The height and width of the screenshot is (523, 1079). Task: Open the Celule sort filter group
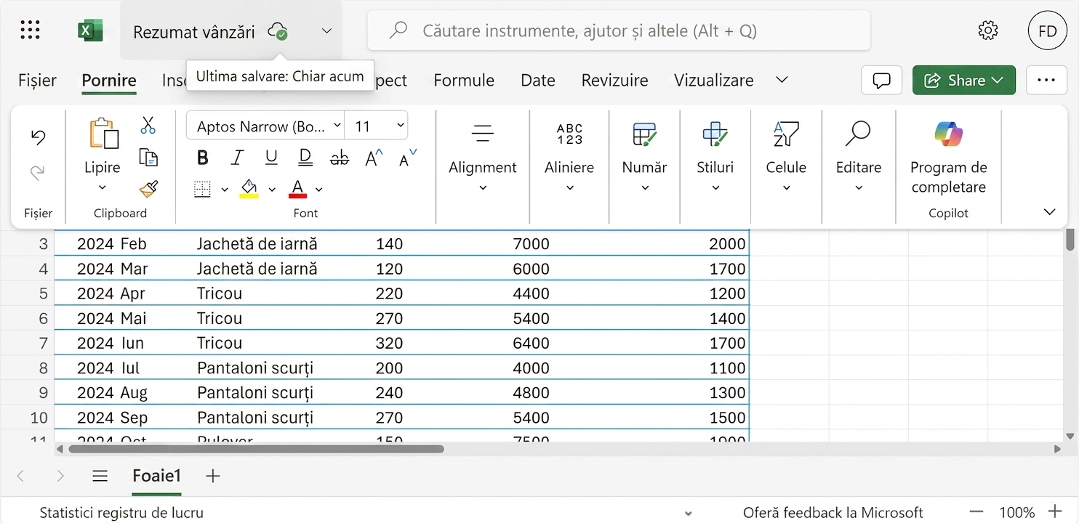(x=786, y=134)
